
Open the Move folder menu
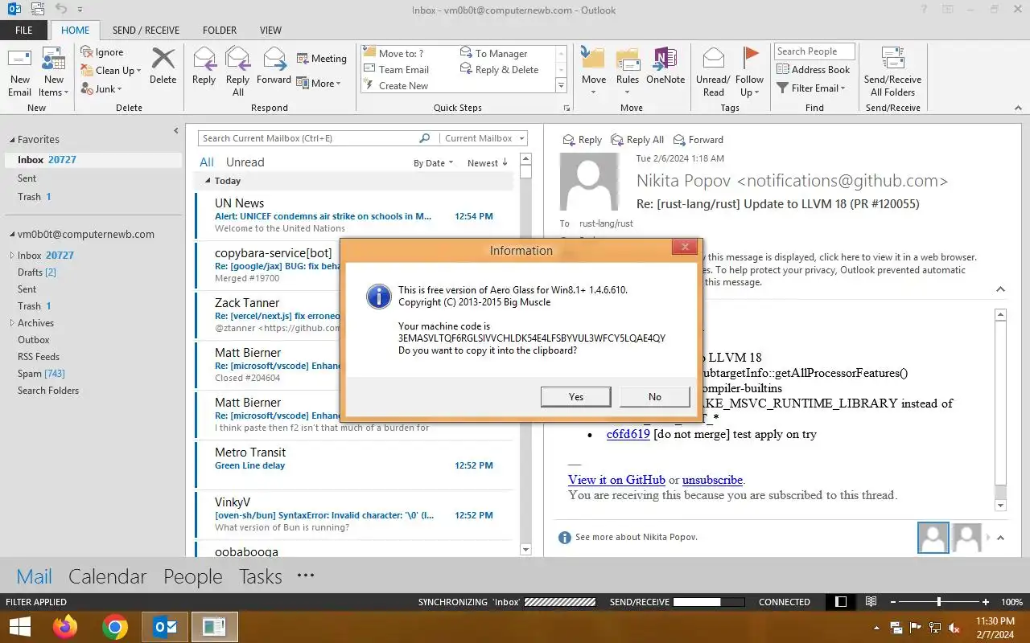594,72
